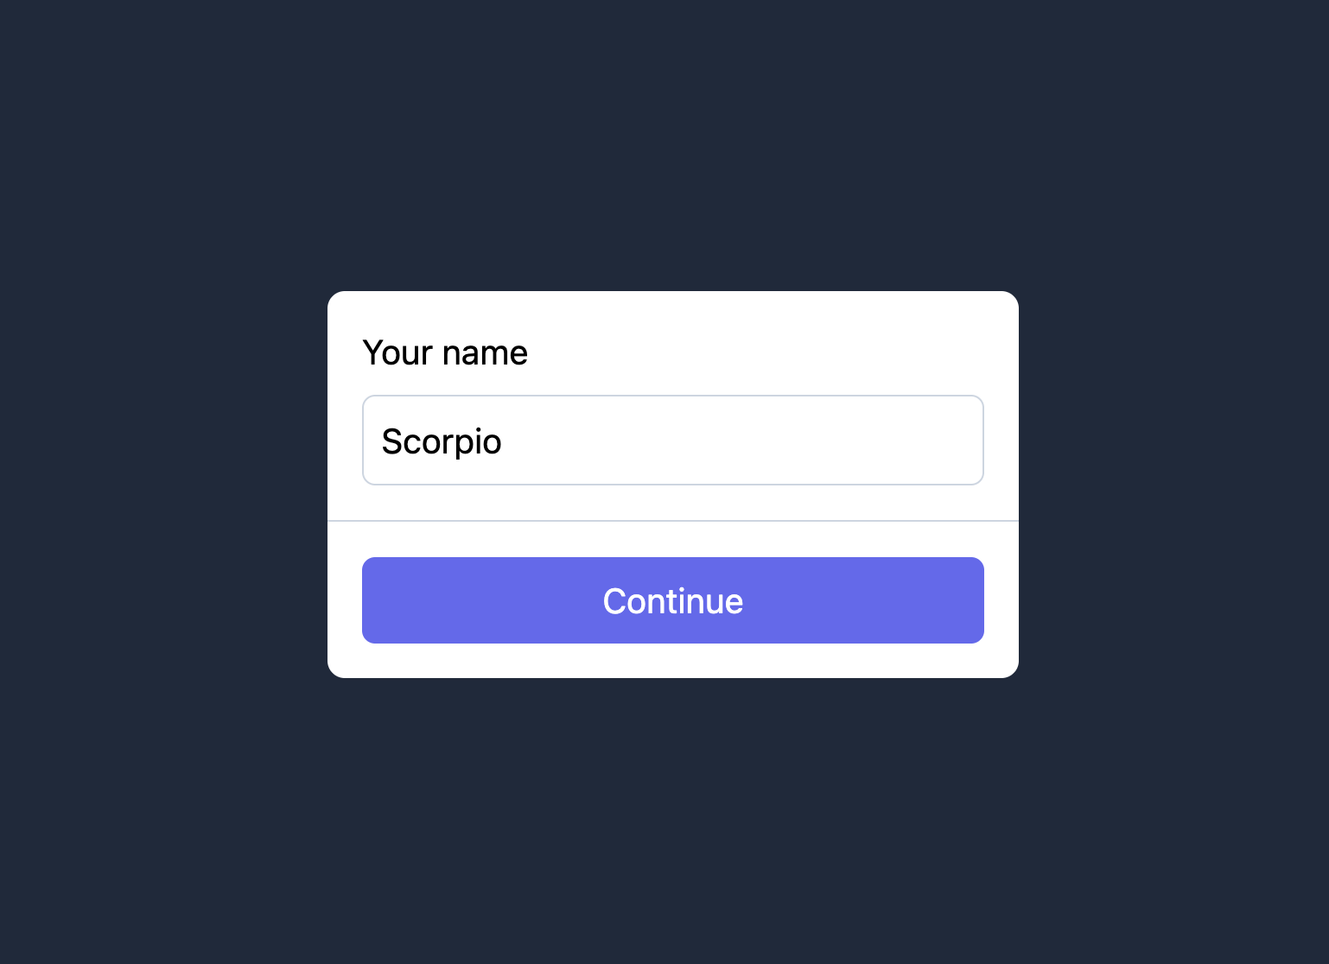Click the Continue button

672,600
